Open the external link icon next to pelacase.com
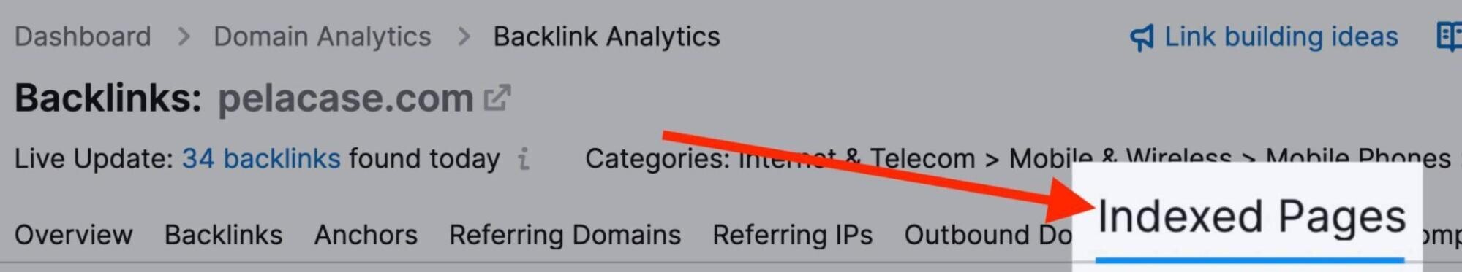The image size is (1462, 272). [497, 98]
